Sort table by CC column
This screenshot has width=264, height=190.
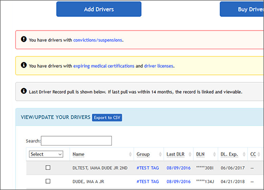tap(253, 154)
